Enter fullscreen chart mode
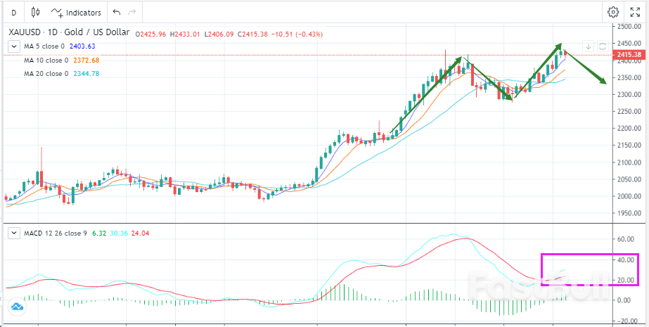This screenshot has width=649, height=327. (634, 13)
